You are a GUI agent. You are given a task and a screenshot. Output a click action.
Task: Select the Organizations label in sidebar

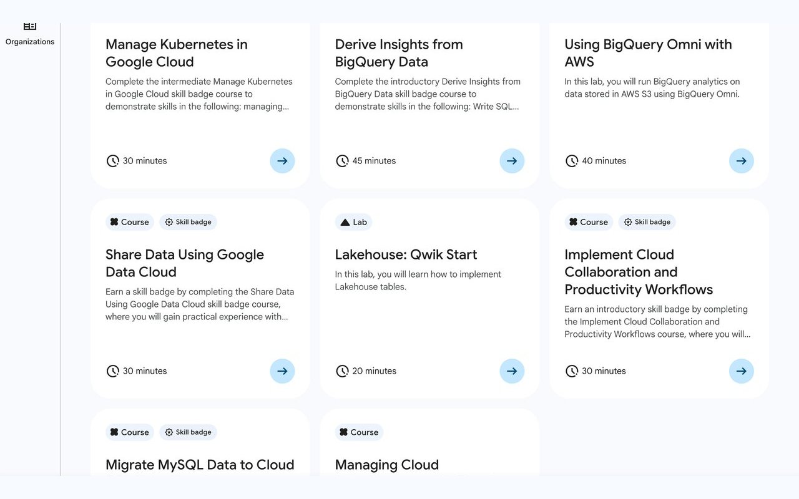[30, 42]
